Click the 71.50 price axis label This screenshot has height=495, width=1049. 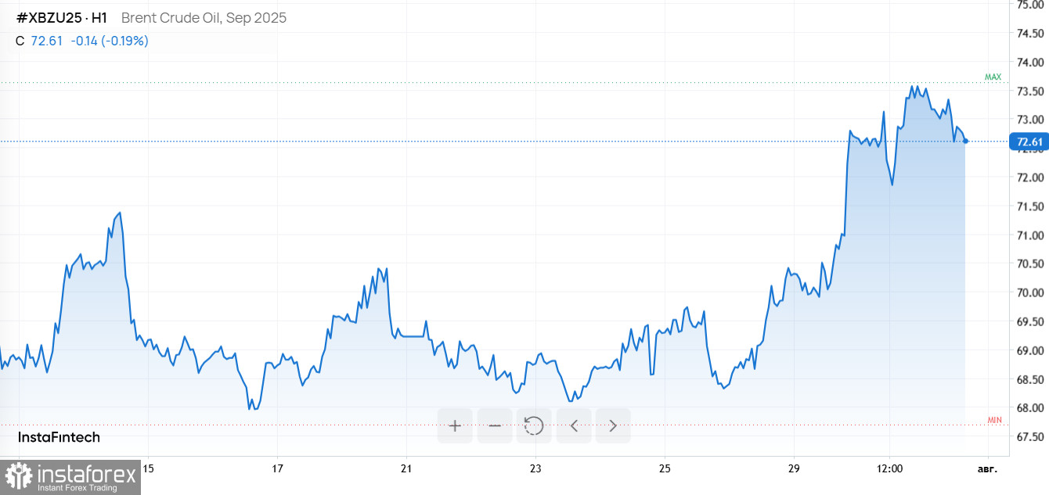1030,206
